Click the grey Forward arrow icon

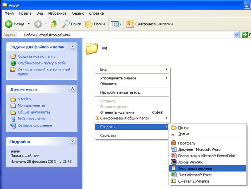[38, 24]
